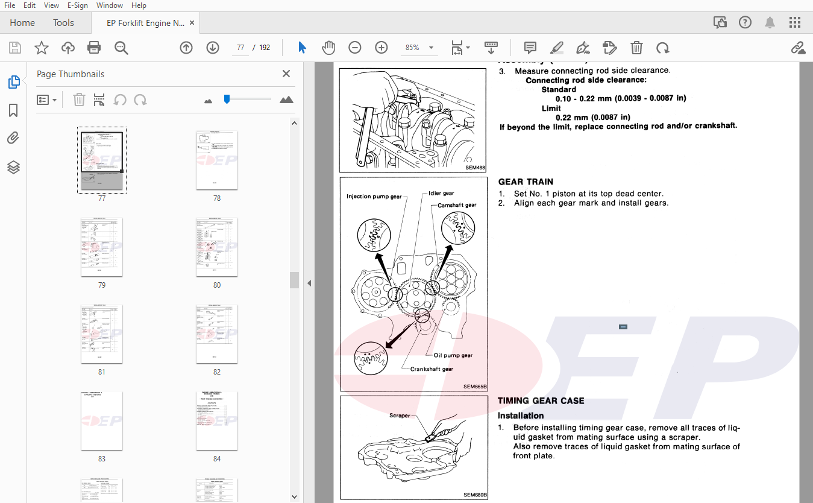The width and height of the screenshot is (813, 503).
Task: Share link icon at toolbar right
Action: (798, 48)
